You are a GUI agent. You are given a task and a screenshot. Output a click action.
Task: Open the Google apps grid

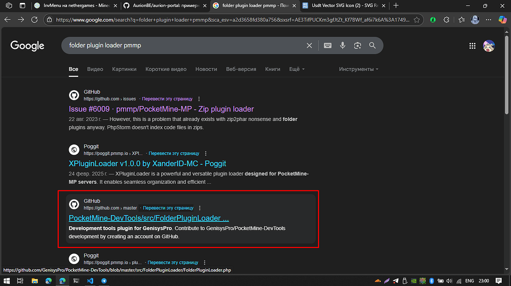coord(472,45)
